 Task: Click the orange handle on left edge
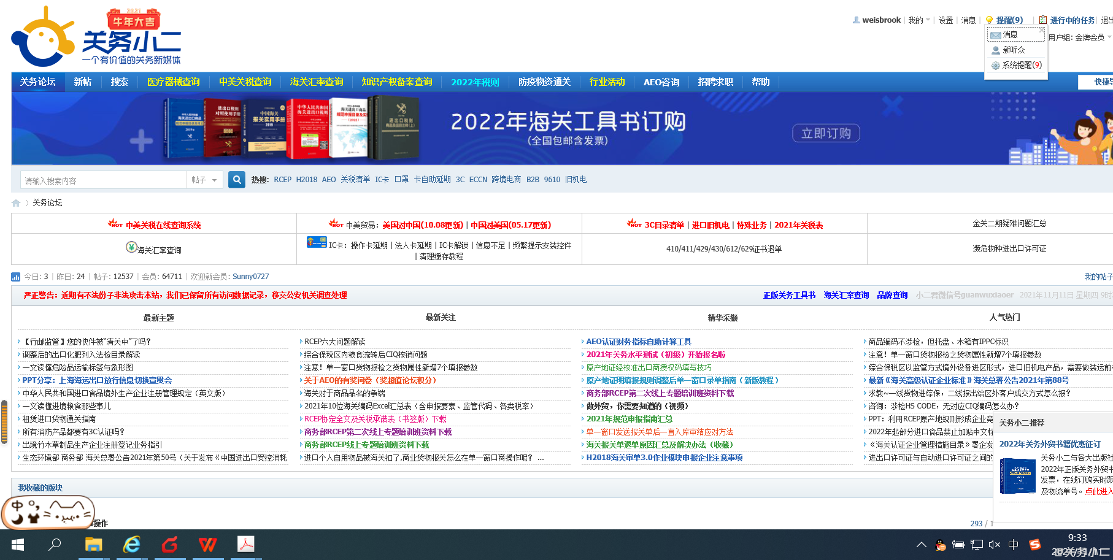point(4,421)
